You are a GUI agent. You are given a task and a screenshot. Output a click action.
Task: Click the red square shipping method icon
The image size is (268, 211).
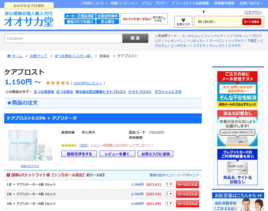click(x=8, y=175)
